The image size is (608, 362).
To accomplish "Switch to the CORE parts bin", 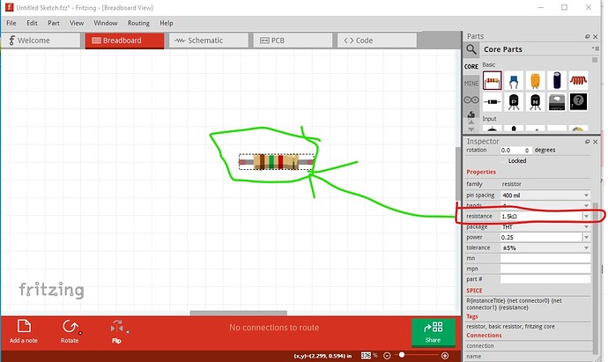I will [x=471, y=67].
